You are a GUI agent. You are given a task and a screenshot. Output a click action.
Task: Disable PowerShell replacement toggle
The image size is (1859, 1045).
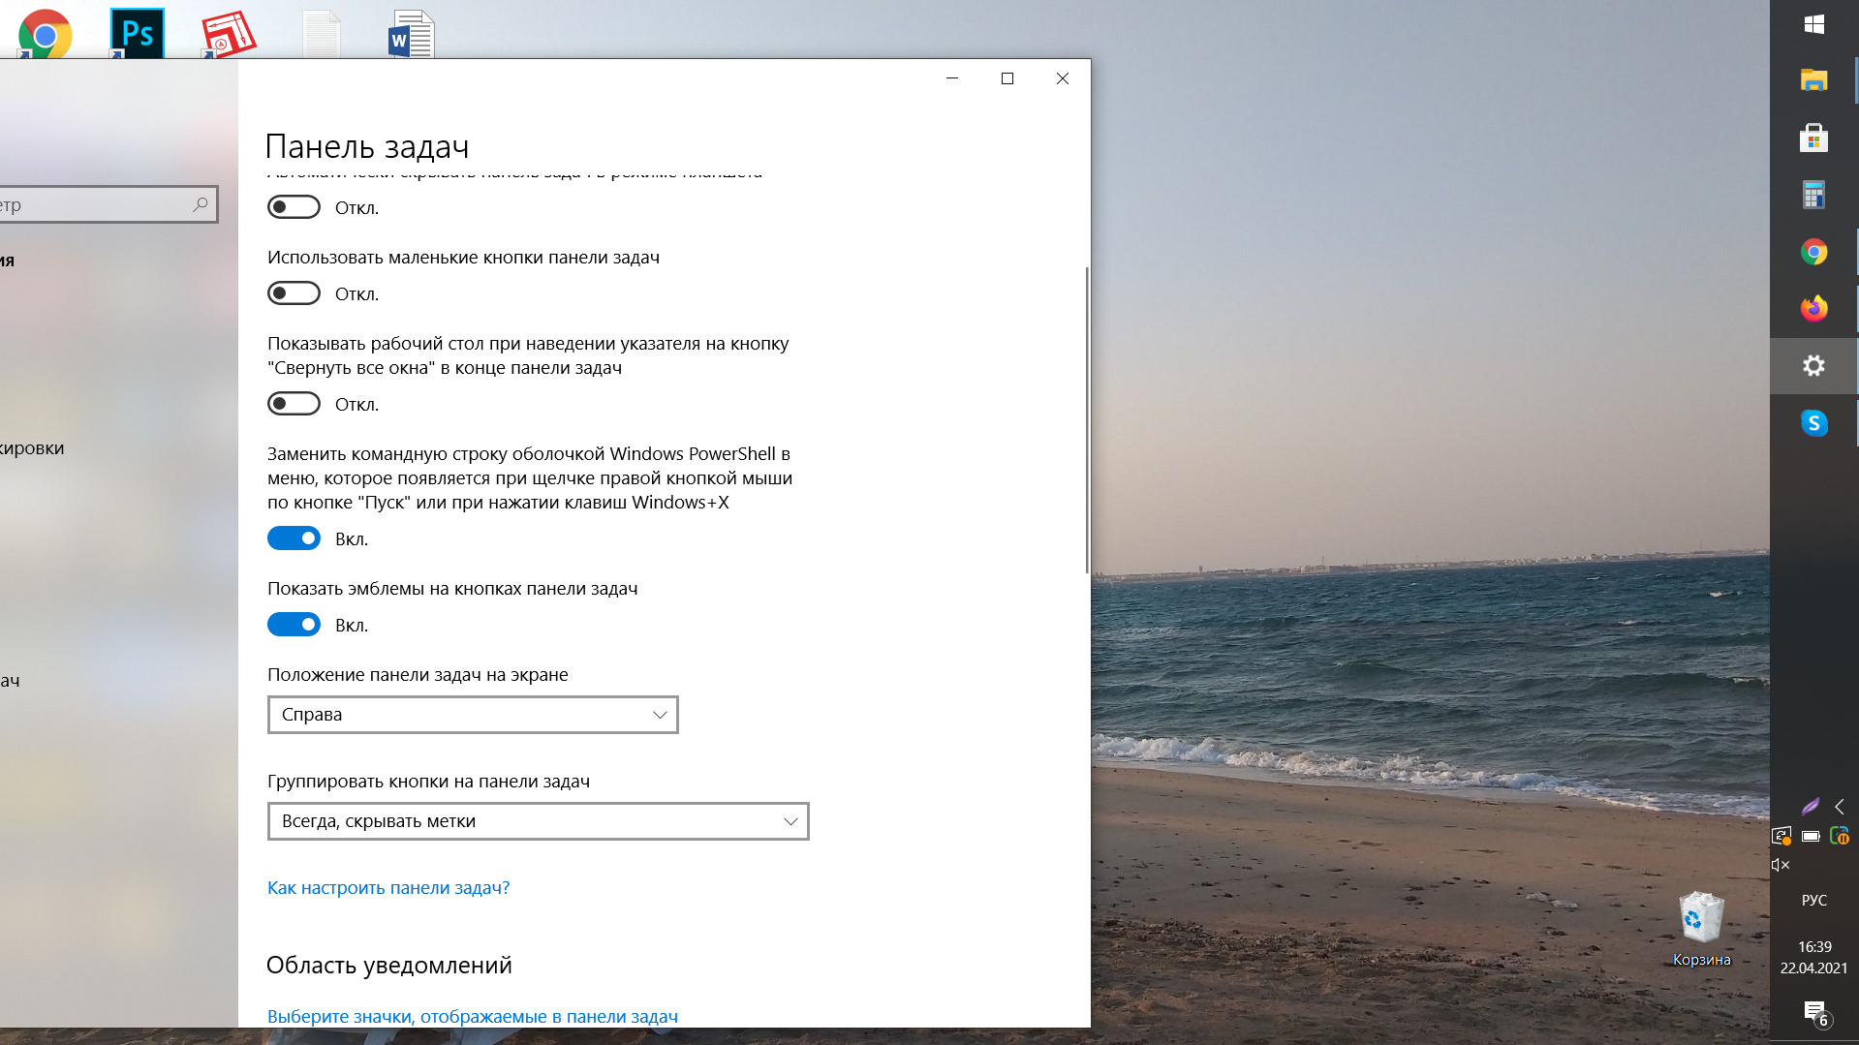coord(294,538)
